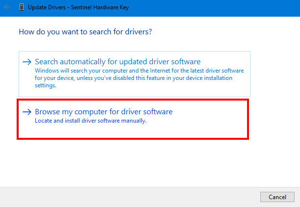The image size is (300, 207).
Task: Click the white space below the Browse option
Action: click(x=133, y=163)
